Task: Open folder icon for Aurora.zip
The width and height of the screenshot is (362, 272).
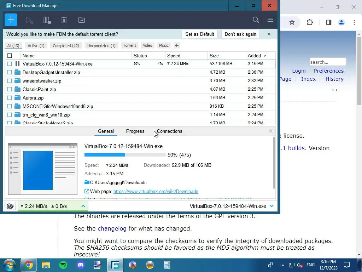Action: click(x=17, y=98)
